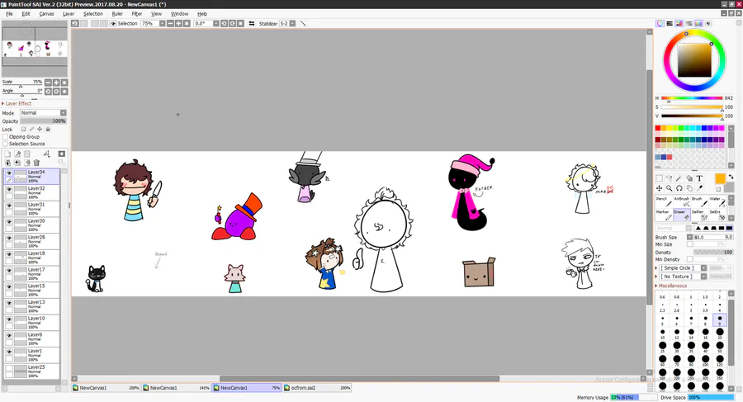Screen dimensions: 743x402
Task: Open Simple Circle brush shape dropdown
Action: (x=703, y=267)
